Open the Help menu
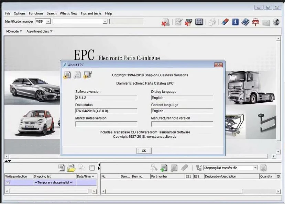 coord(109,13)
